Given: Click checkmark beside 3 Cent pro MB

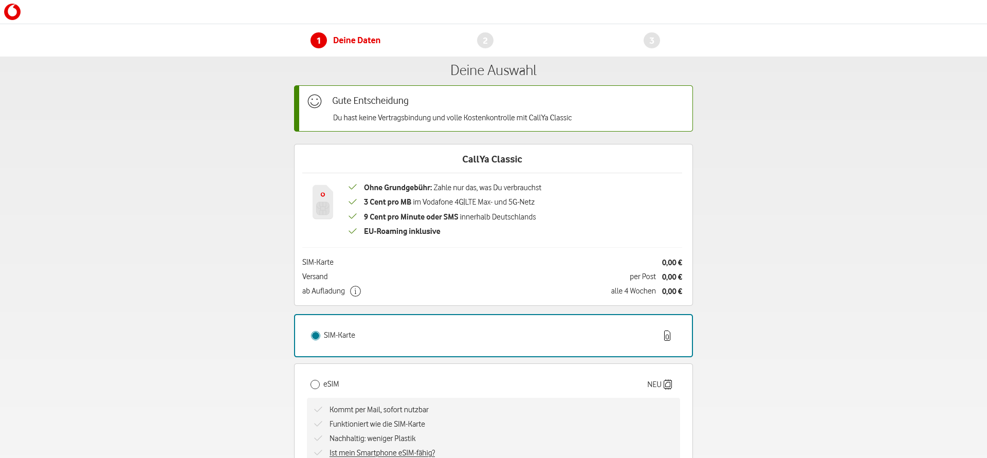Looking at the screenshot, I should (353, 202).
